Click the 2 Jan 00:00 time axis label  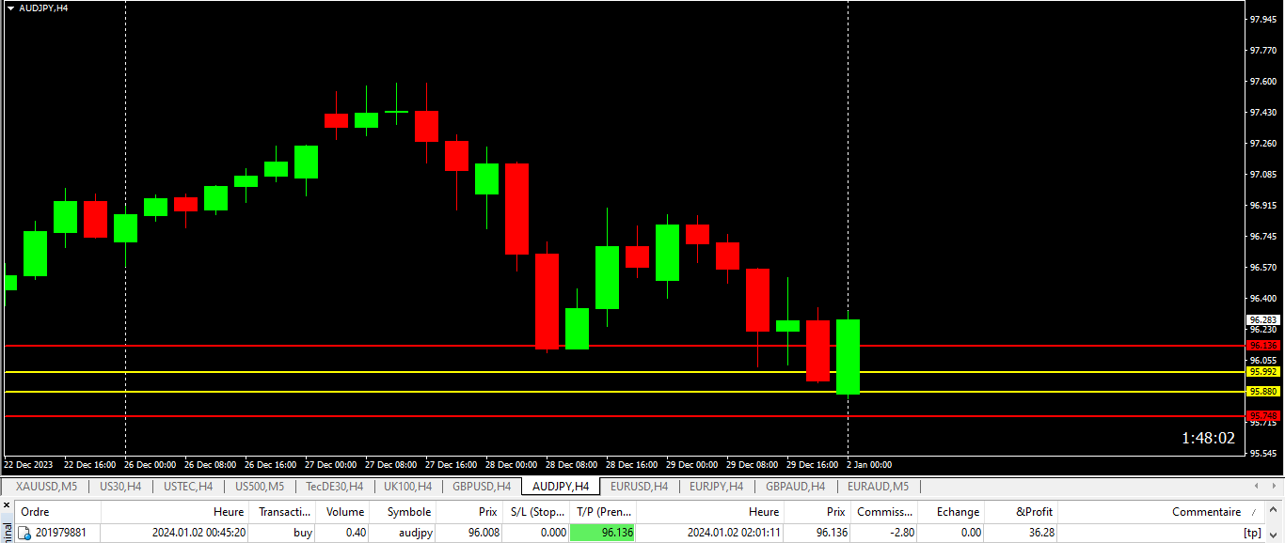pos(868,464)
